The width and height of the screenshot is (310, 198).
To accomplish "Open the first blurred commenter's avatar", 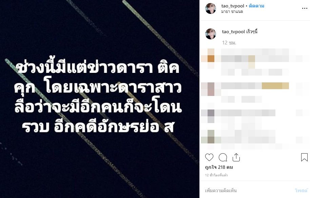I will click(211, 59).
